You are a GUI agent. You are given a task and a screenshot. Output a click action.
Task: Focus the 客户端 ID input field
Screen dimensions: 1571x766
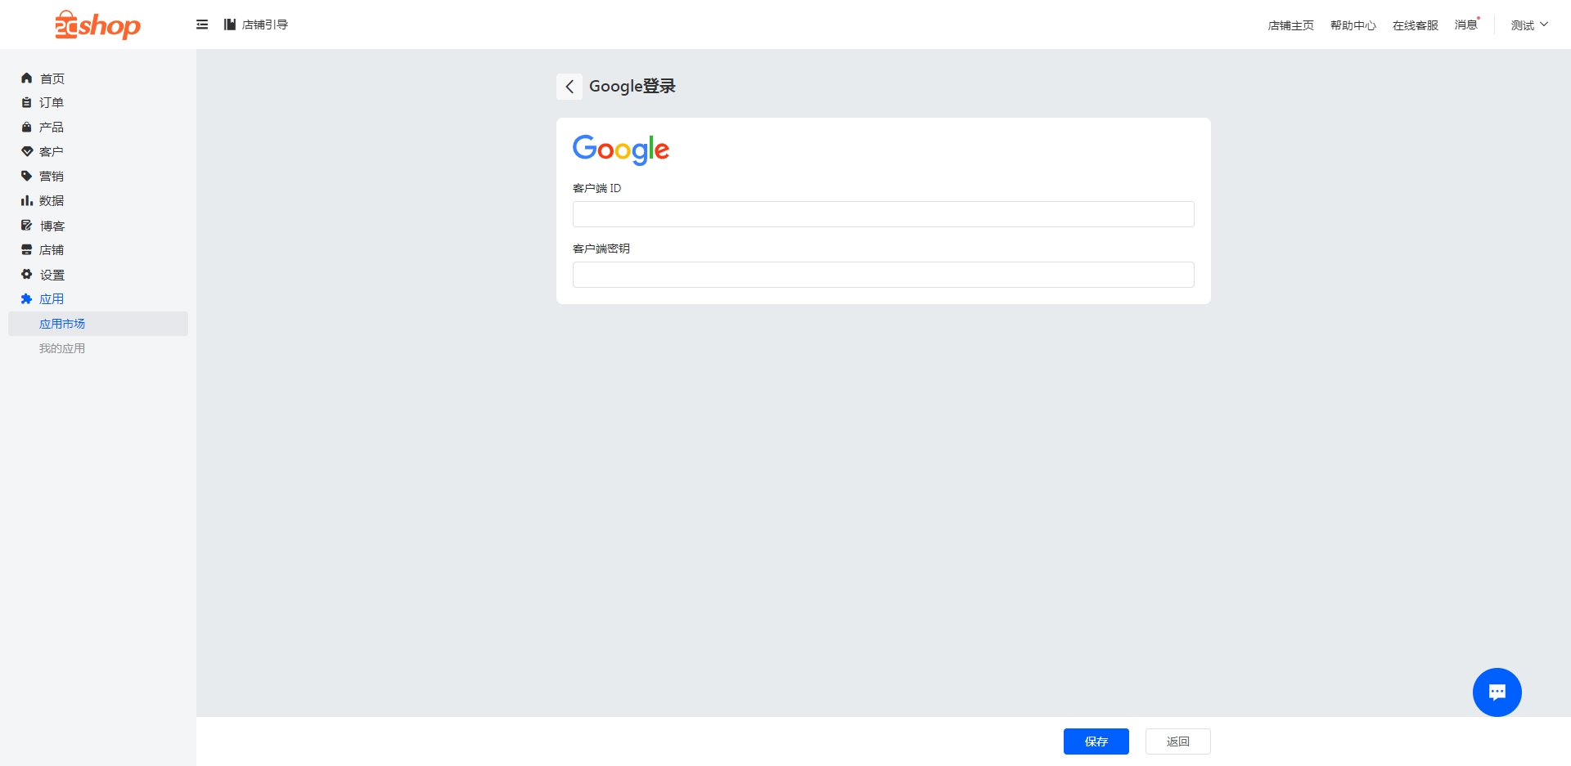click(x=884, y=214)
